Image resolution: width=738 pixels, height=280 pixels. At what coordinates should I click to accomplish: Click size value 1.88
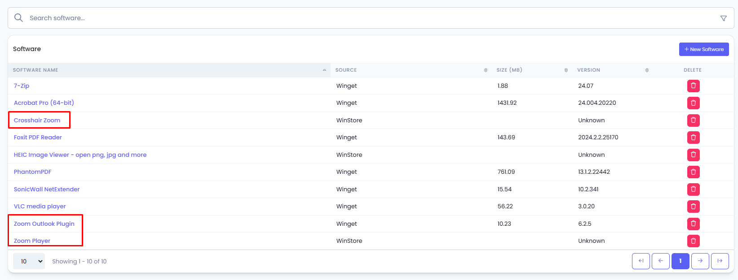coord(503,86)
